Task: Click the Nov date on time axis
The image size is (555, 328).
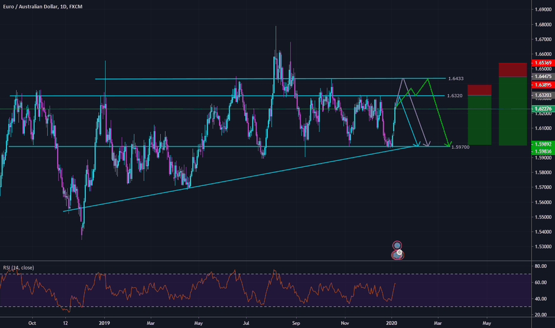Action: [x=345, y=323]
